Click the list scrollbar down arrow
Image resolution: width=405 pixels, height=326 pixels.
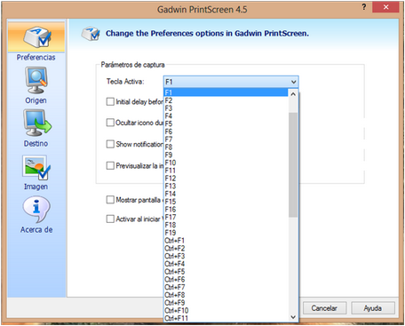[293, 317]
